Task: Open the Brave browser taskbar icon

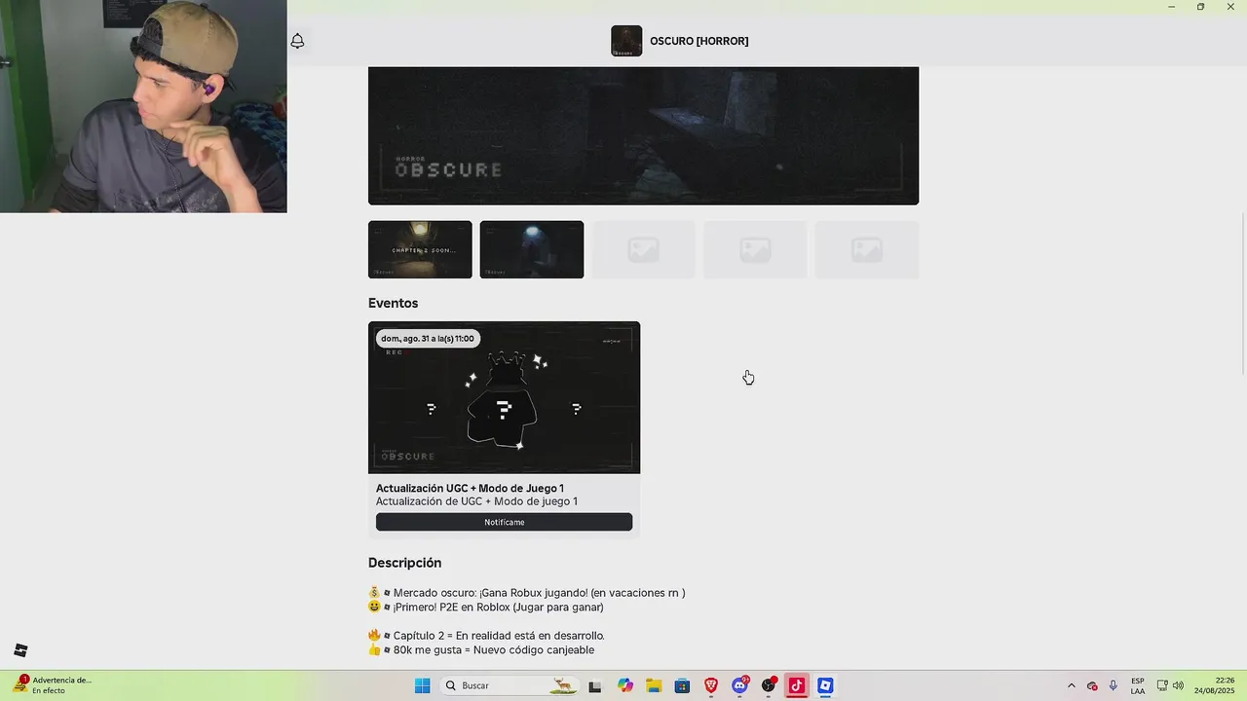Action: coord(711,685)
